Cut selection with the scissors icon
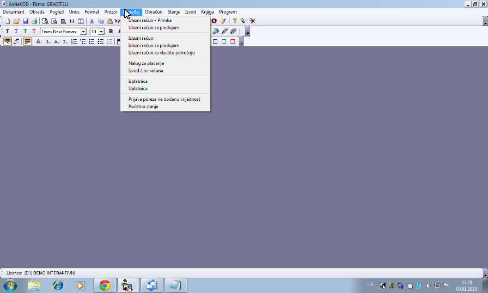Image resolution: width=488 pixels, height=293 pixels. coord(92,21)
